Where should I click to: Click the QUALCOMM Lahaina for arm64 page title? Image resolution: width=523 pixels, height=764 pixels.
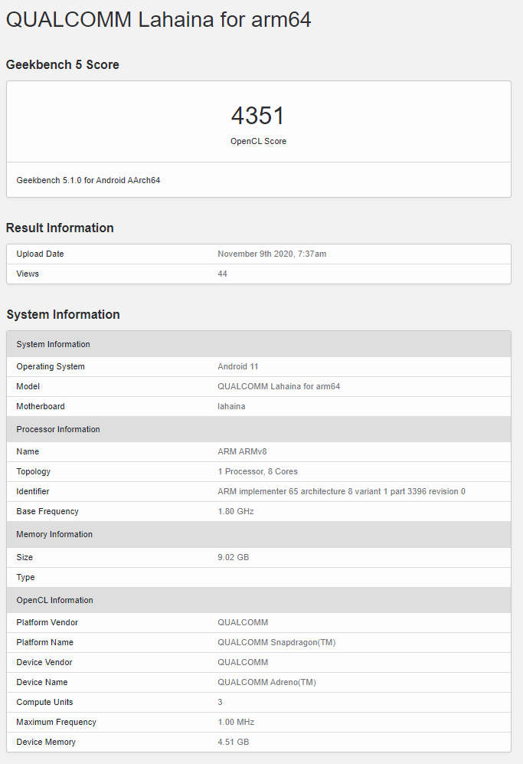click(159, 20)
